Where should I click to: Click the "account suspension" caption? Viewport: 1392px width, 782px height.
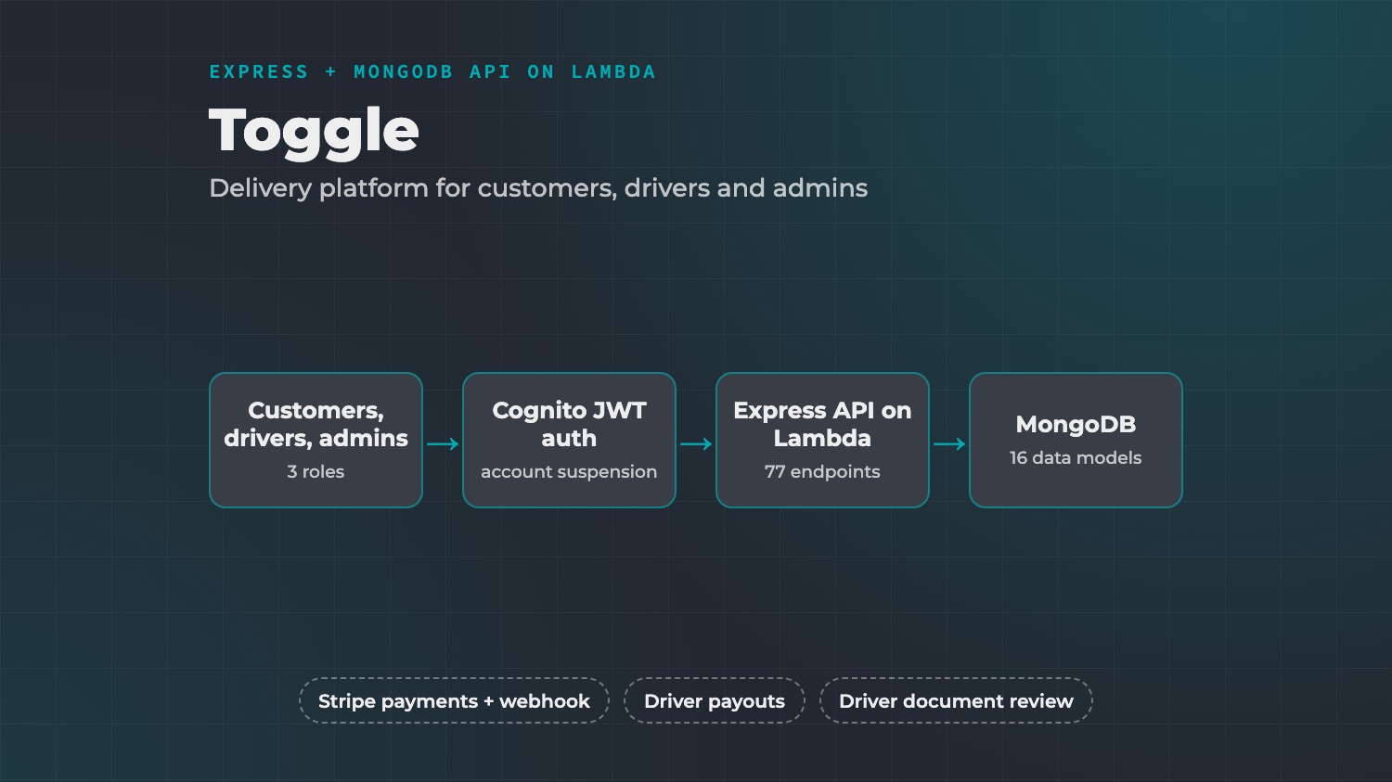[569, 472]
